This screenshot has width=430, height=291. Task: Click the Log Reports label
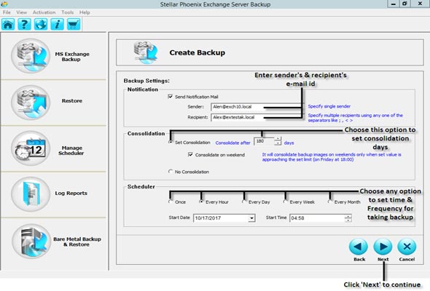[x=71, y=193]
